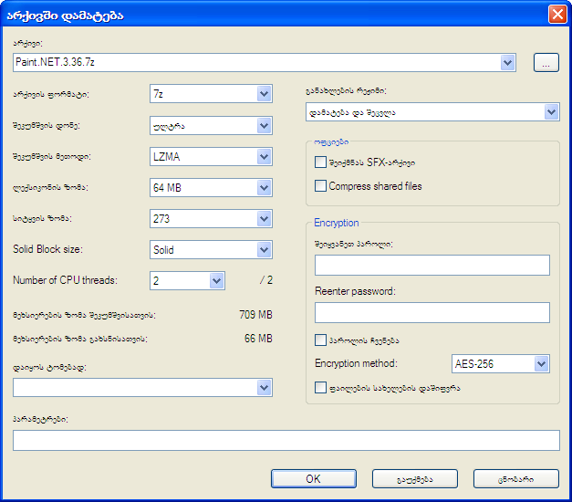The height and width of the screenshot is (502, 572).
Task: Click the parameters text field at the bottom
Action: (x=286, y=441)
